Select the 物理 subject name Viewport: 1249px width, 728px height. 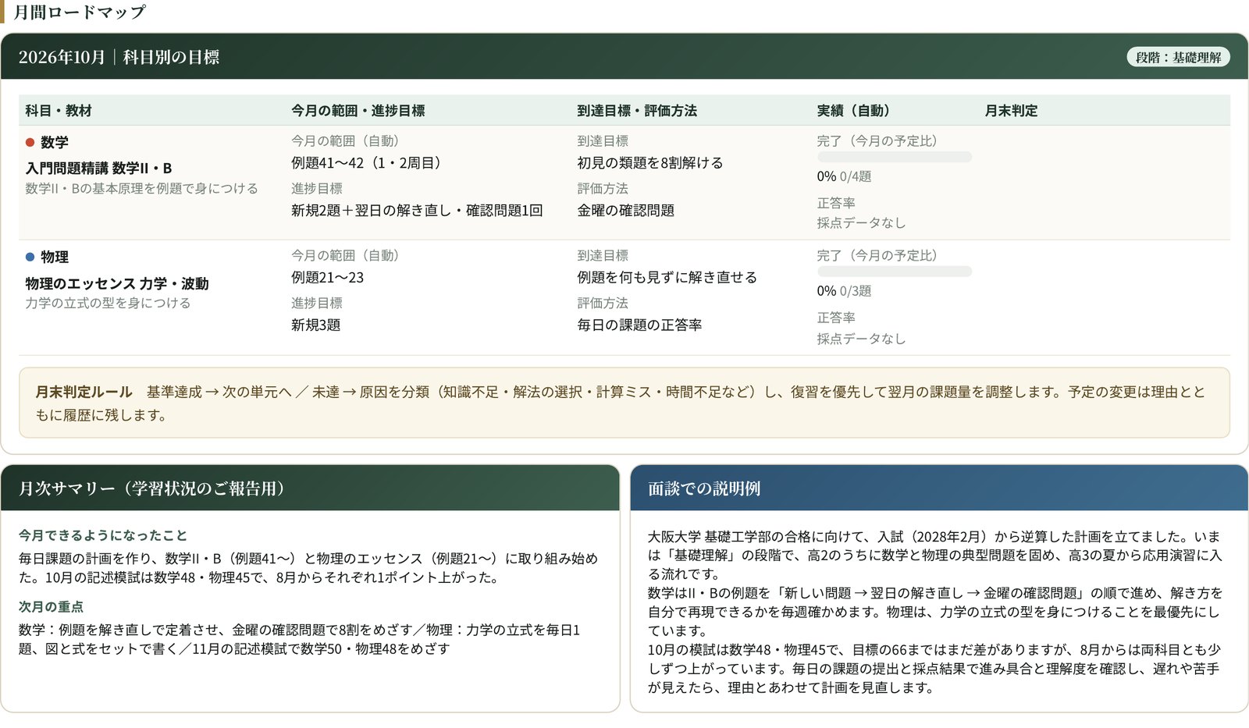(x=55, y=257)
